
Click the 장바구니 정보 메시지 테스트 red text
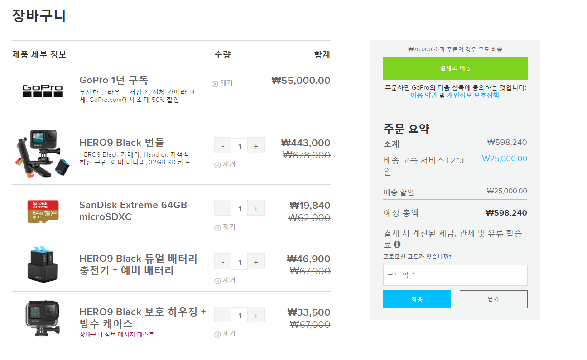pos(117,335)
